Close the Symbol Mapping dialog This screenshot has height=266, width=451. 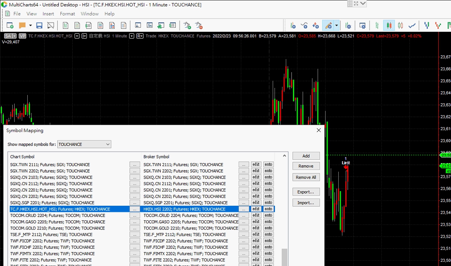point(319,130)
